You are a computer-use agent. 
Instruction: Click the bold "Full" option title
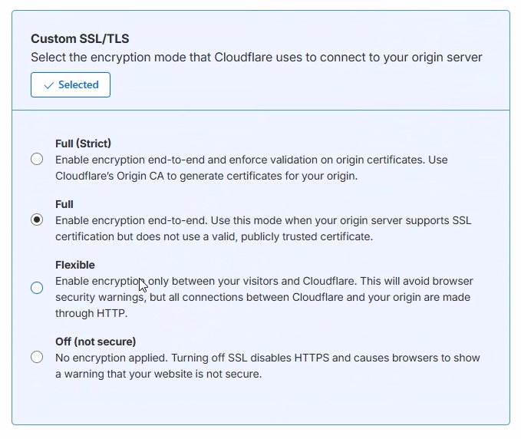point(64,204)
